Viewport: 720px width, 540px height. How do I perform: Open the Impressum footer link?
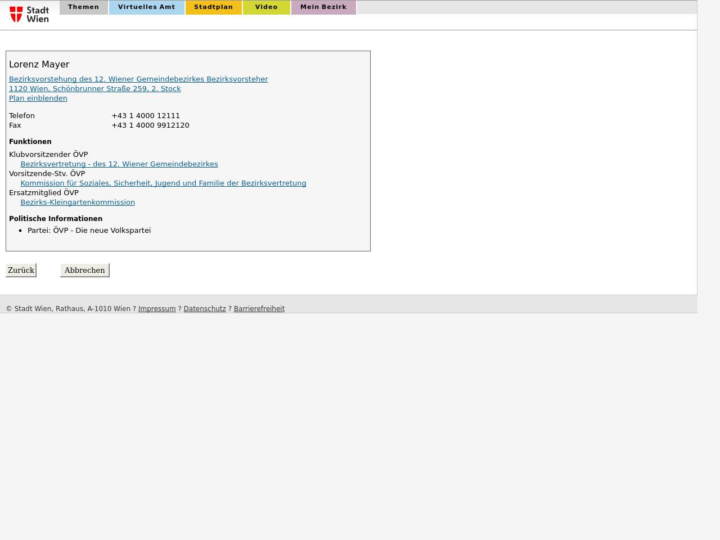point(157,309)
